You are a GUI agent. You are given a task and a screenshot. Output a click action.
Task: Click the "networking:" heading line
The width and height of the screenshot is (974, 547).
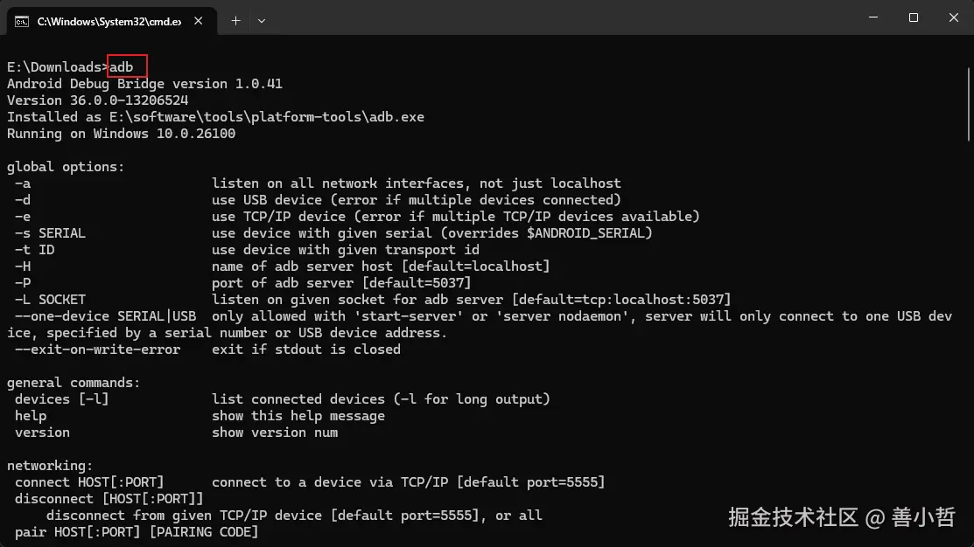pyautogui.click(x=50, y=466)
